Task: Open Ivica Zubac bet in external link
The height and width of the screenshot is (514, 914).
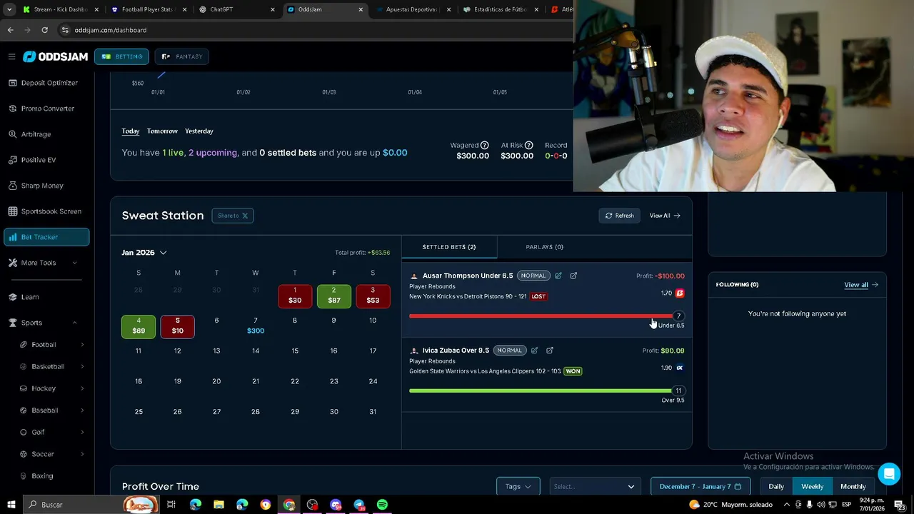Action: click(550, 351)
